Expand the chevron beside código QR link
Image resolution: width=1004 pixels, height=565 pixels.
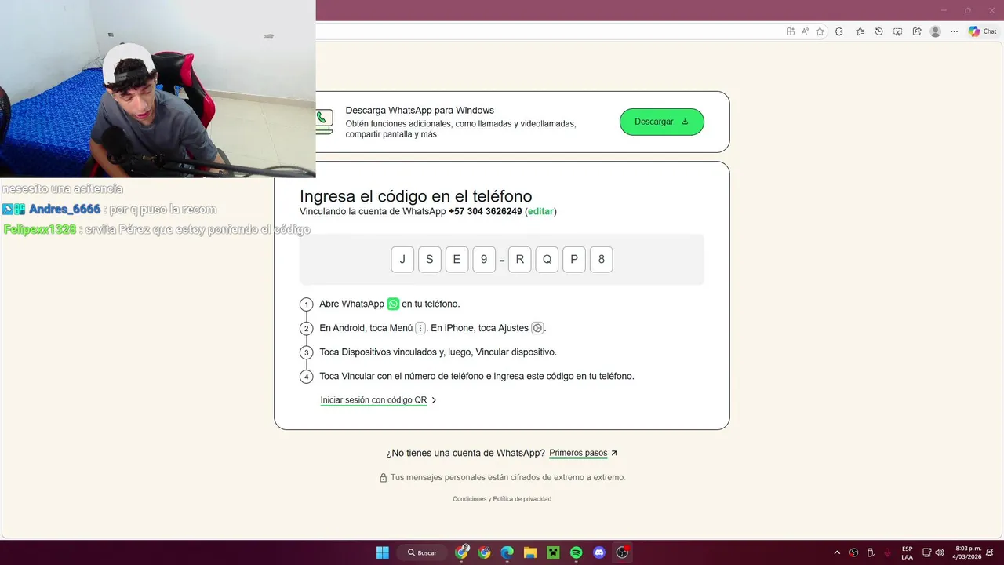pyautogui.click(x=435, y=400)
